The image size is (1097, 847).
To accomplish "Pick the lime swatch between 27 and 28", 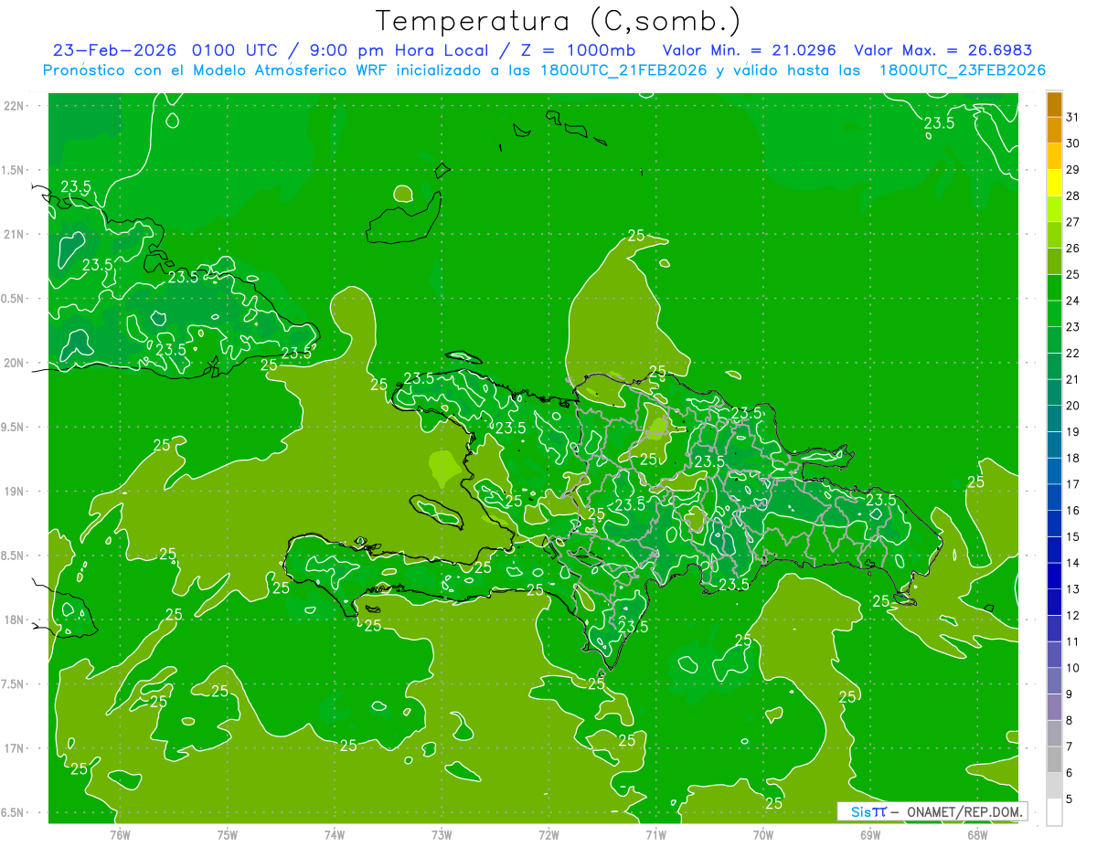I will (x=1054, y=208).
